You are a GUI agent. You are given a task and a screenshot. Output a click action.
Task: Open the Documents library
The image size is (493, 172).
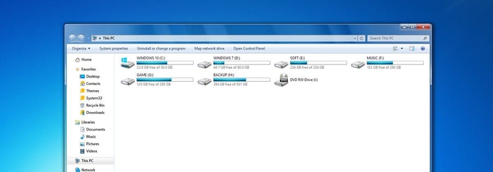(92, 129)
